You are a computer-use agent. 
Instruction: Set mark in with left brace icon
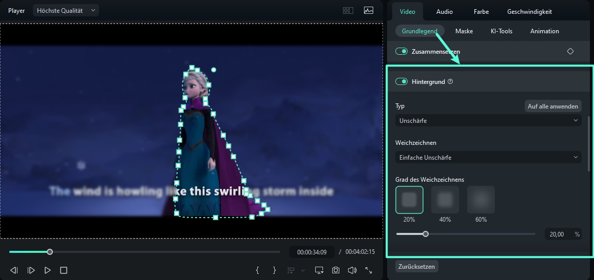pyautogui.click(x=258, y=270)
